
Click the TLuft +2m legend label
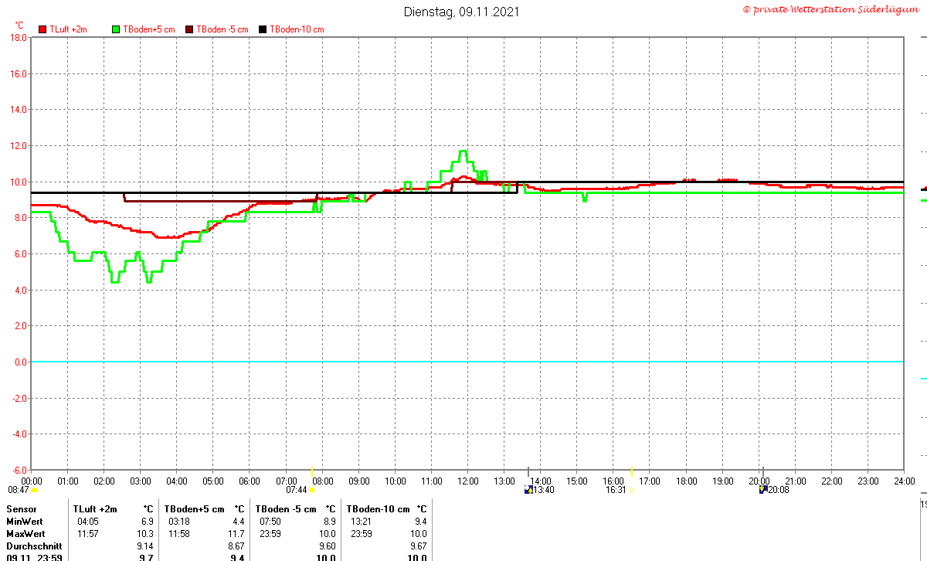pos(69,29)
